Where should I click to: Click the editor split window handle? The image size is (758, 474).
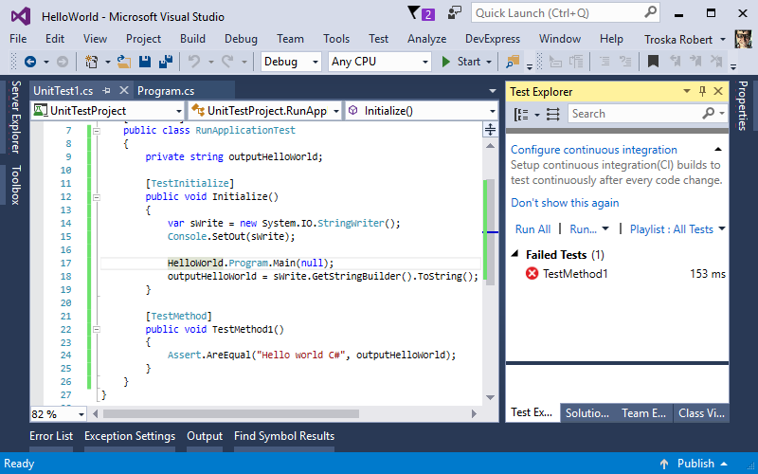click(x=490, y=129)
